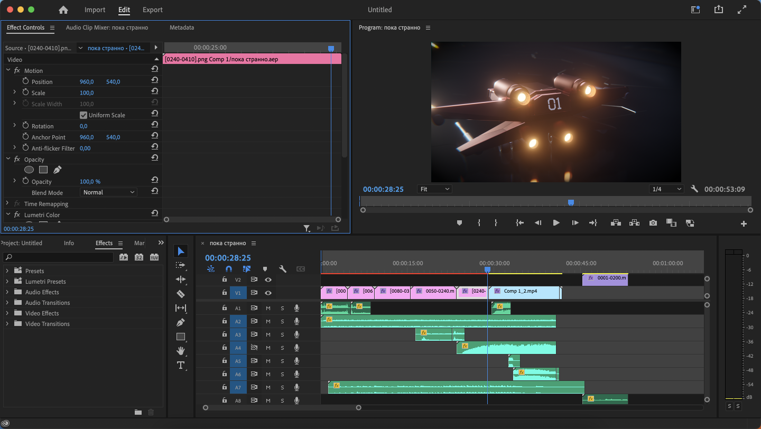
Task: Mute audio track A2
Action: click(268, 322)
